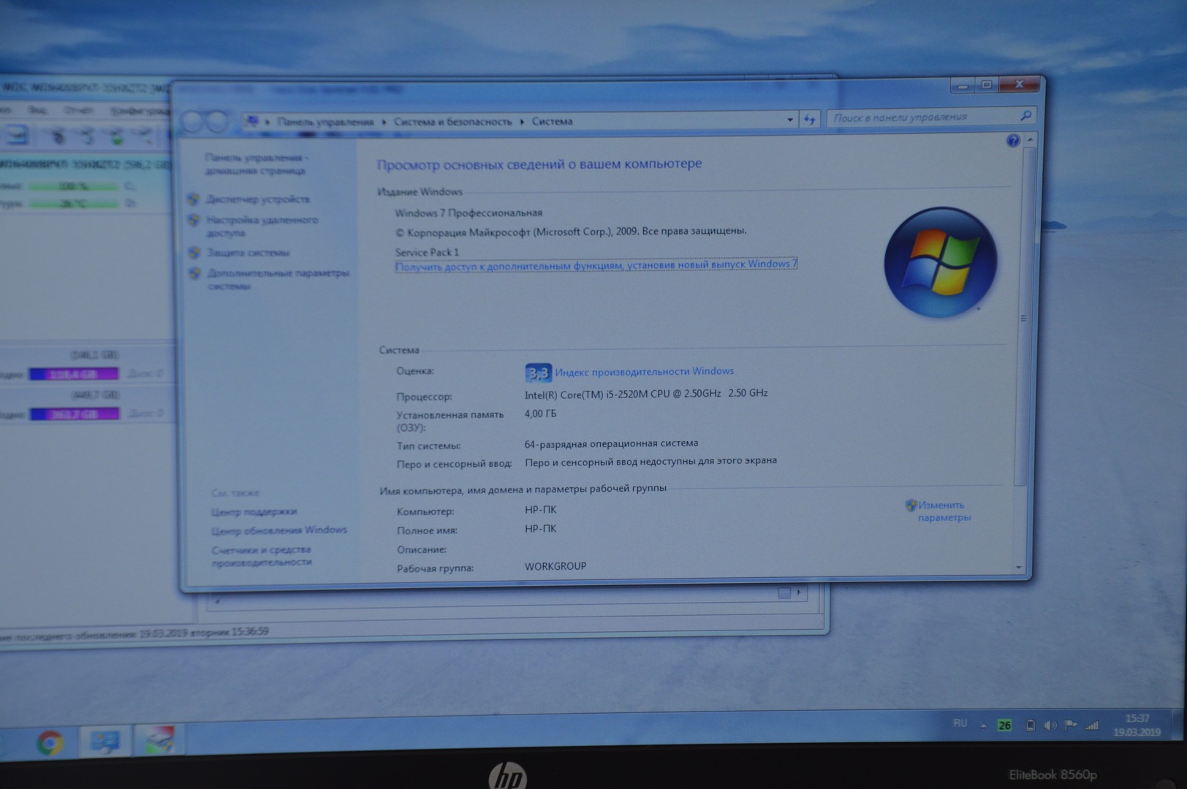Click shield icon beside 'Настройка удаленного доступа'
This screenshot has width=1187, height=789.
pyautogui.click(x=194, y=220)
